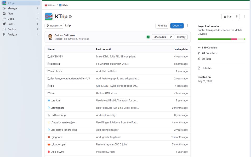Click the Find file button
Image resolution: width=251 pixels, height=157 pixels.
click(x=162, y=26)
